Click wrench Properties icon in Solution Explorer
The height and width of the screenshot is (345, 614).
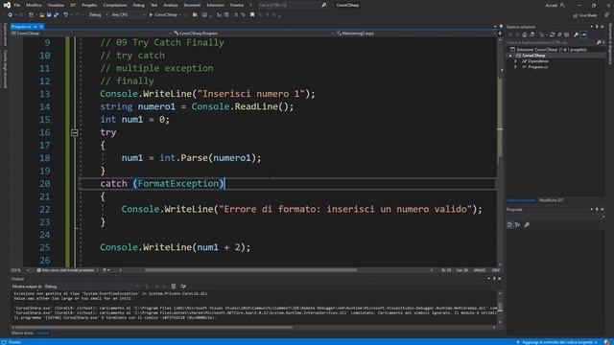tap(577, 34)
